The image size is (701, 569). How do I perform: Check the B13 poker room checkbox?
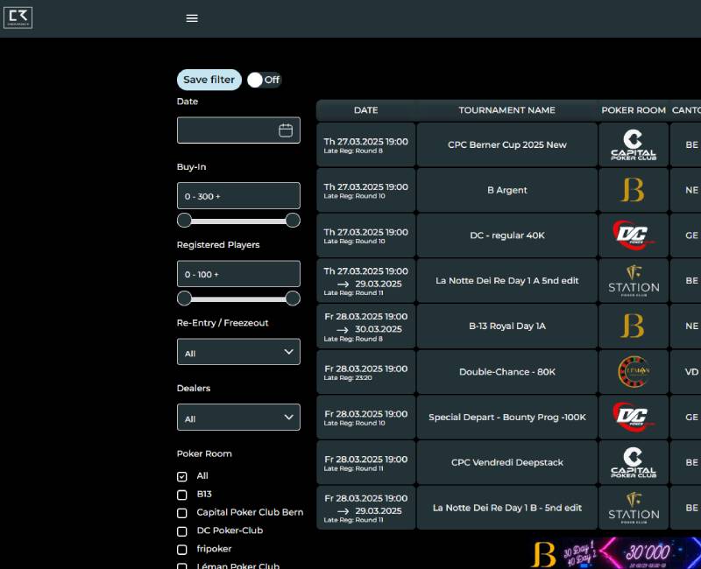tap(182, 495)
